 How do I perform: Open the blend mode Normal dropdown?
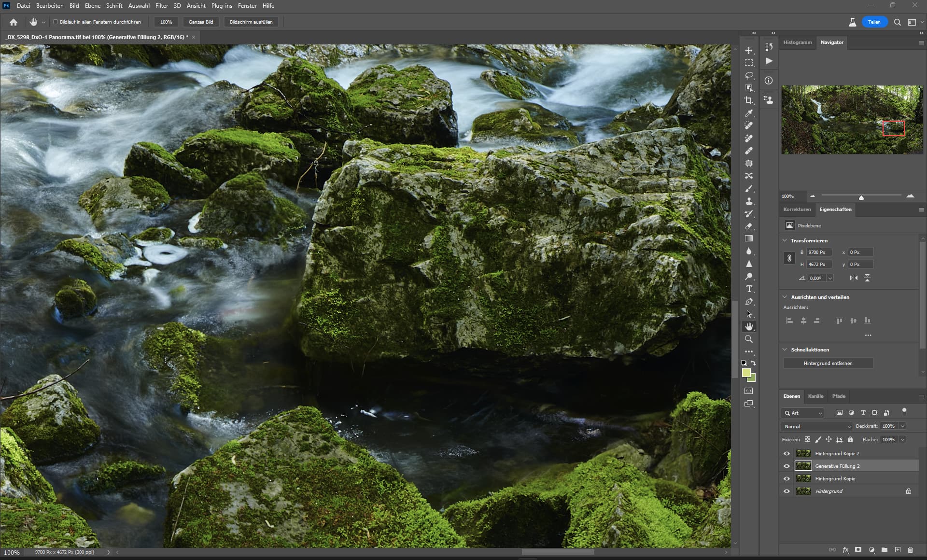click(x=817, y=426)
